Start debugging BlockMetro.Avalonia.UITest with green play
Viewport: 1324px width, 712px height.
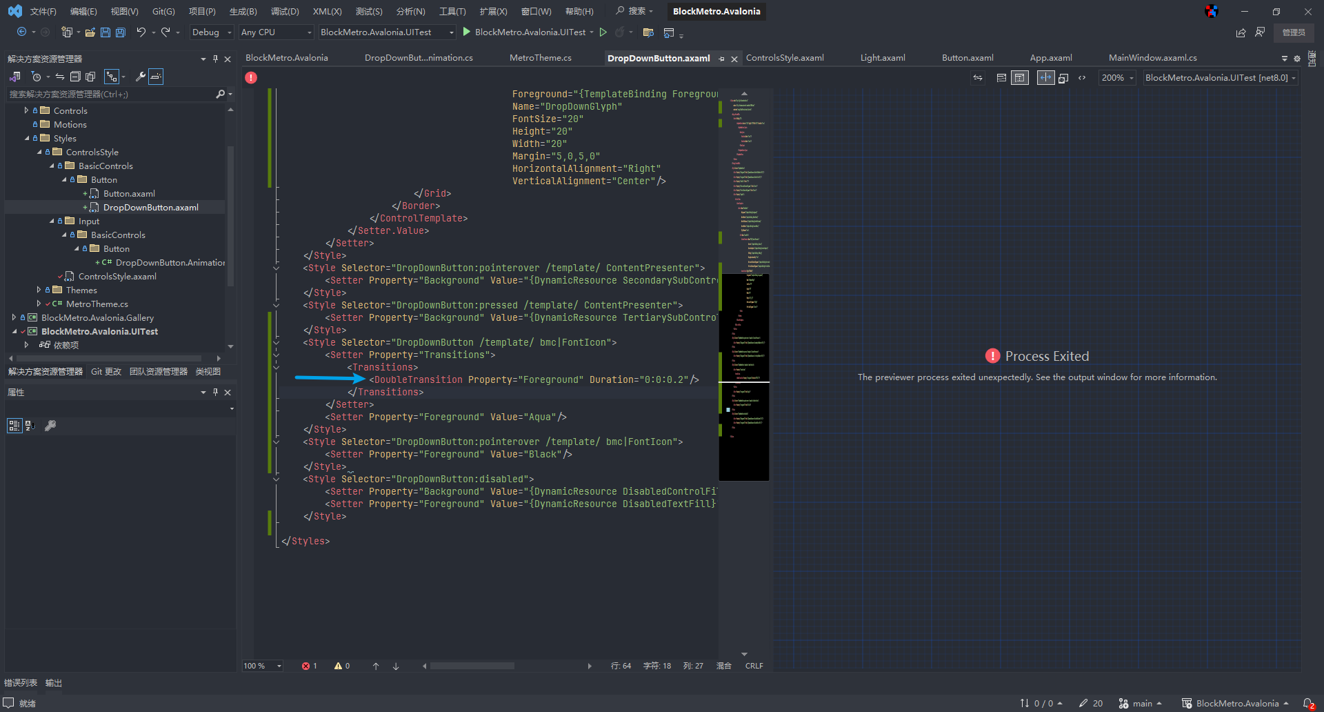click(x=467, y=32)
